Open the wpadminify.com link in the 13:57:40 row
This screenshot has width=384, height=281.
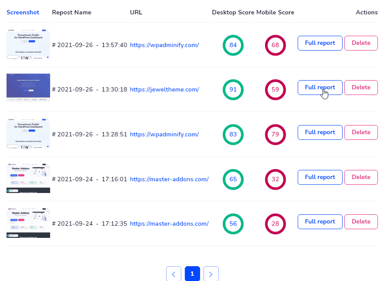click(164, 45)
